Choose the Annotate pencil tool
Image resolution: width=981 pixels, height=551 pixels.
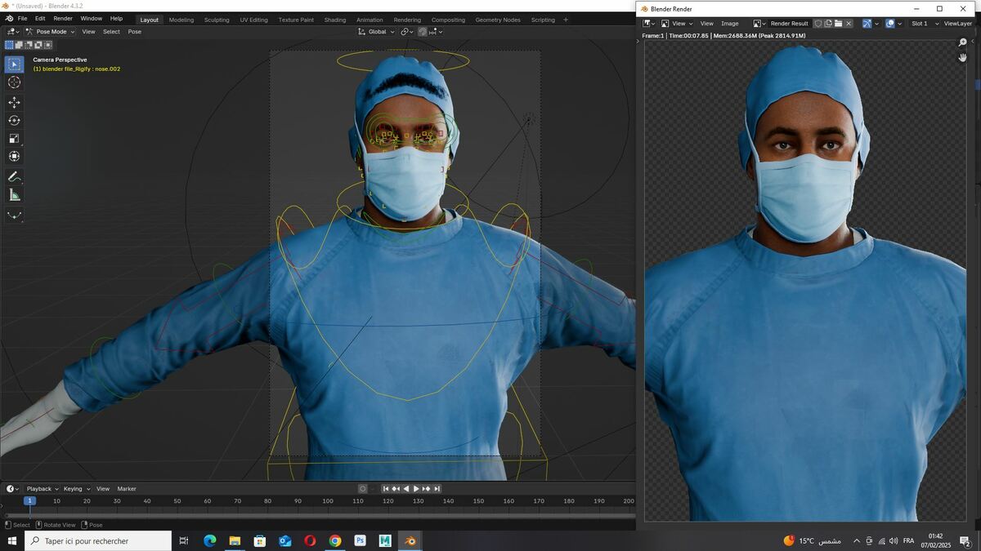tap(14, 176)
